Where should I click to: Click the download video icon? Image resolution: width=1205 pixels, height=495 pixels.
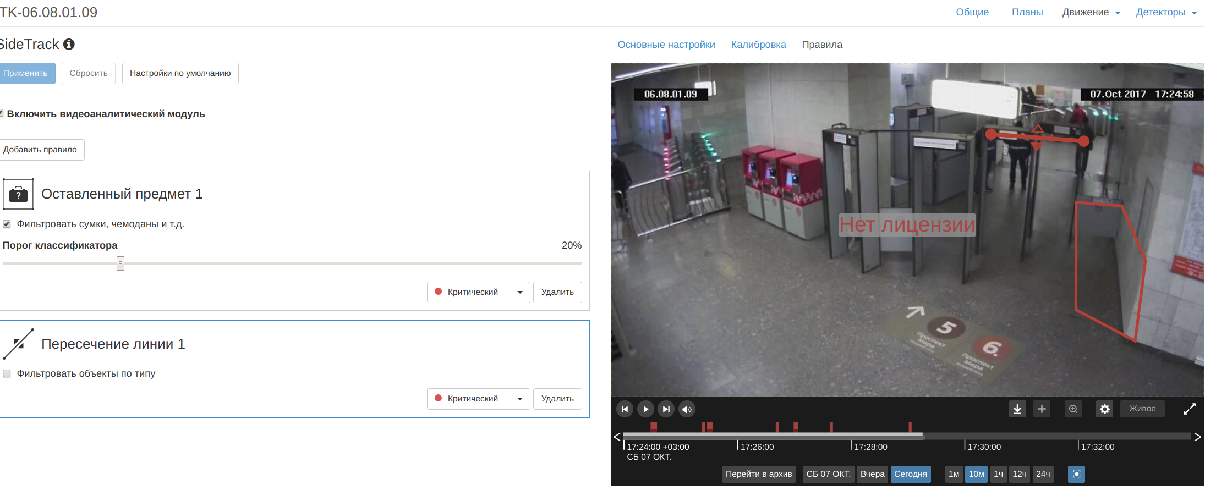(1017, 409)
